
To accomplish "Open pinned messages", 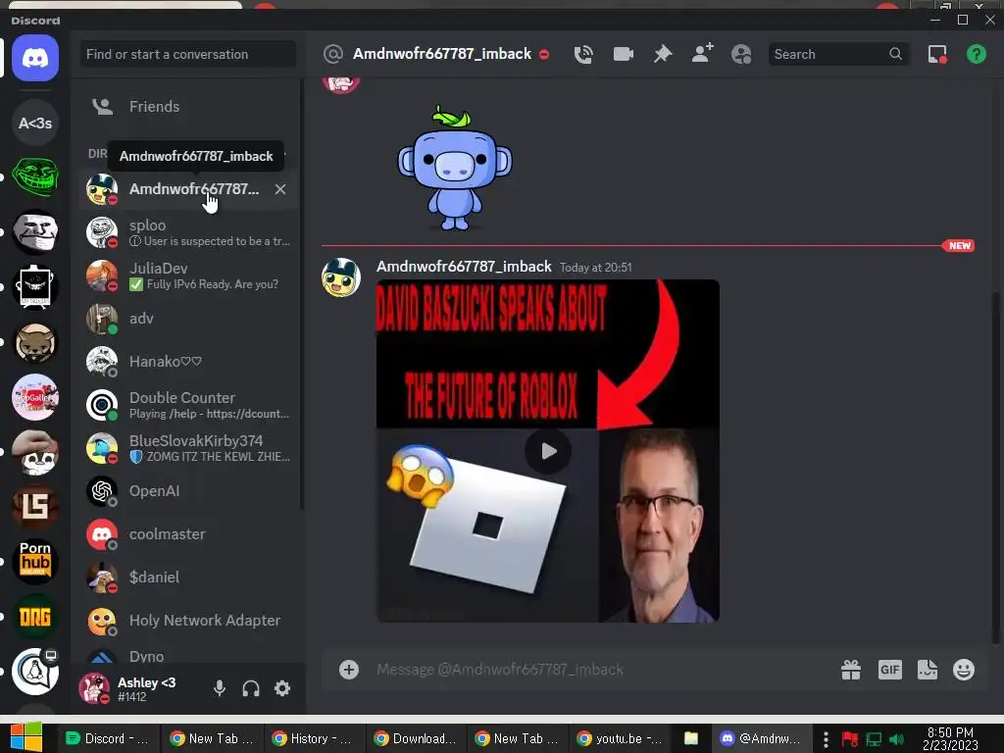I will click(x=663, y=55).
